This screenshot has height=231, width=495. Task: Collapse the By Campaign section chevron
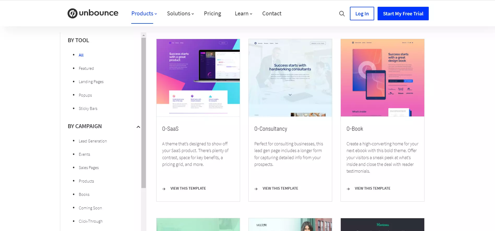[138, 127]
